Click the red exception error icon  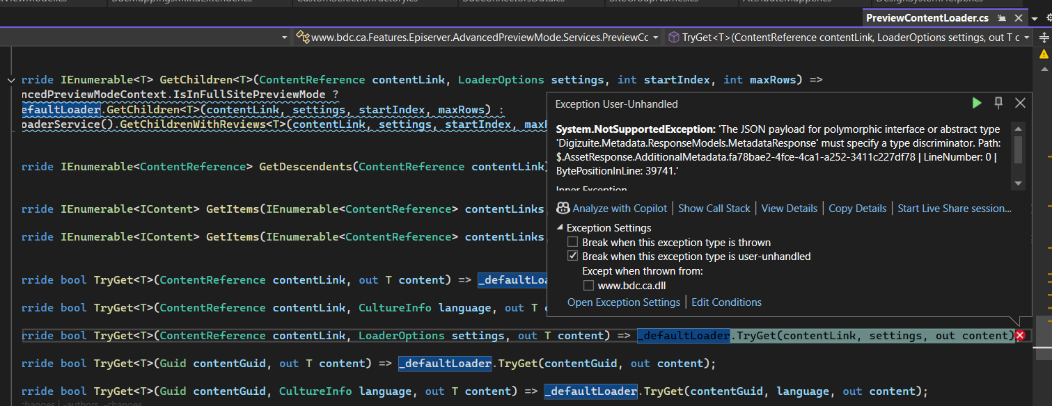coord(1020,336)
